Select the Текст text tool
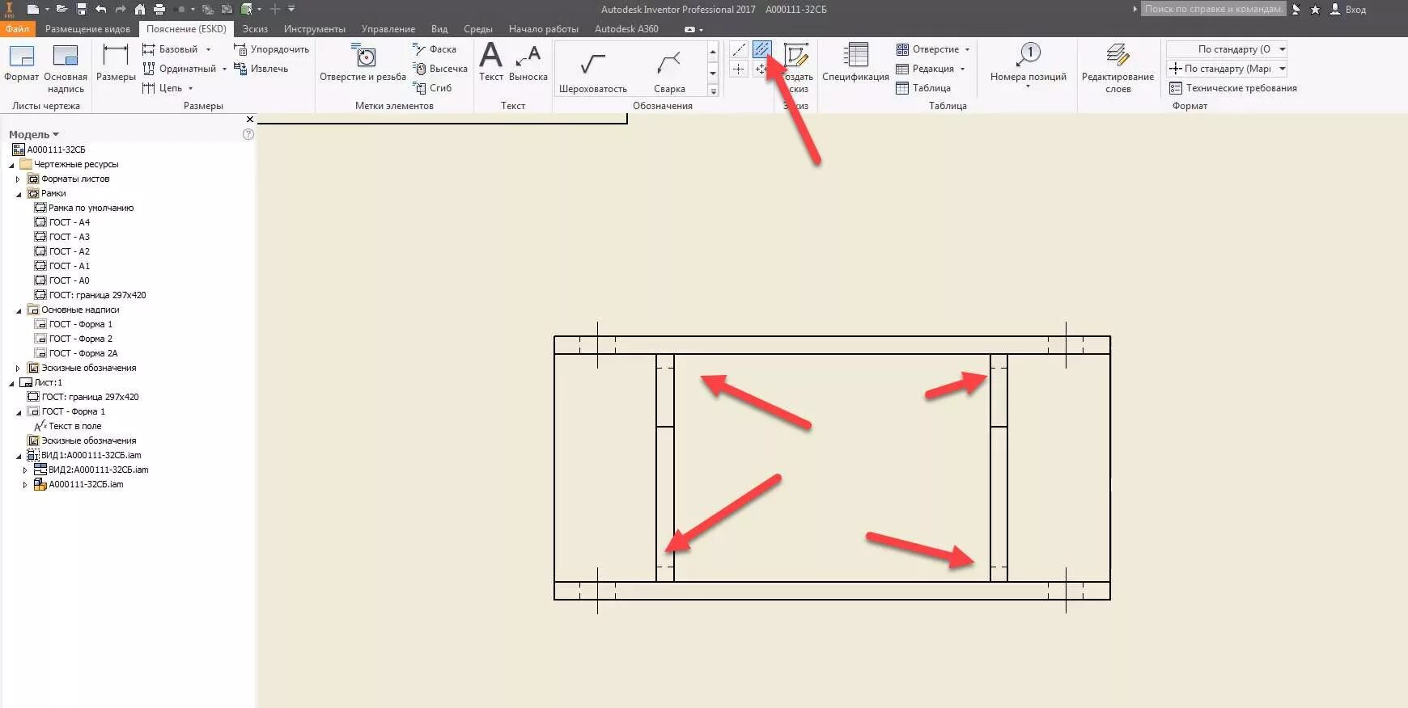Image resolution: width=1408 pixels, height=708 pixels. click(x=491, y=61)
